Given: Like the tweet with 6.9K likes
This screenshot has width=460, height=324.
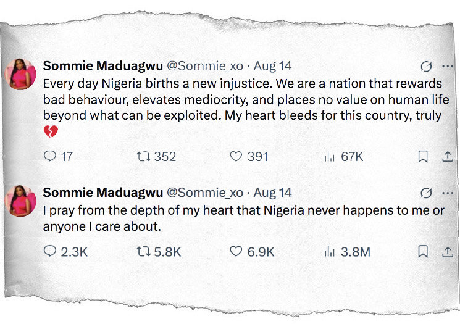Looking at the screenshot, I should 235,251.
